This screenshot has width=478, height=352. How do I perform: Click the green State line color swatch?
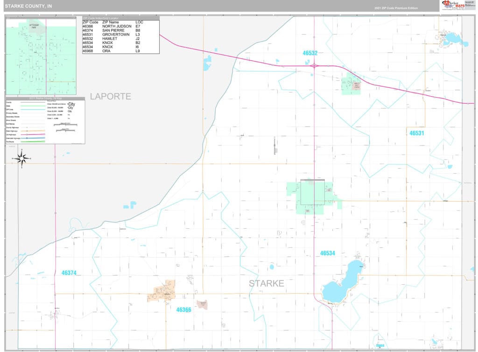33,106
